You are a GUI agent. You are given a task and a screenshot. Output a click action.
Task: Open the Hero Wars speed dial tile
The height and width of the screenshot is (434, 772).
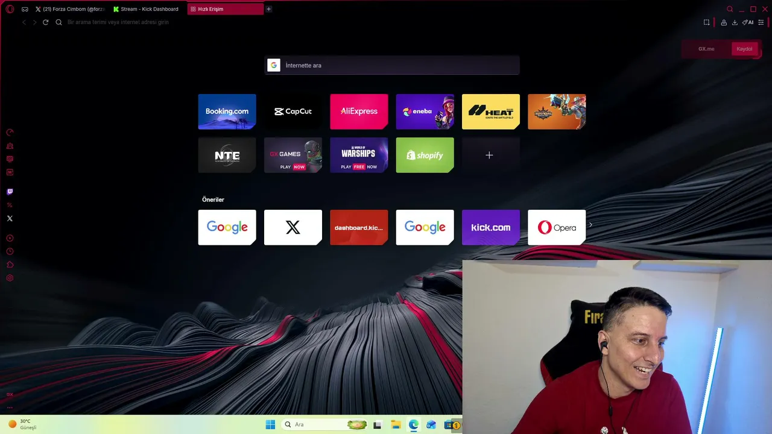[557, 112]
